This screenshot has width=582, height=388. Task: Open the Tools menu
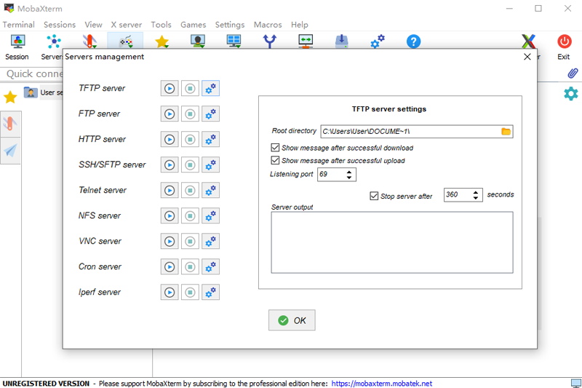[x=161, y=25]
